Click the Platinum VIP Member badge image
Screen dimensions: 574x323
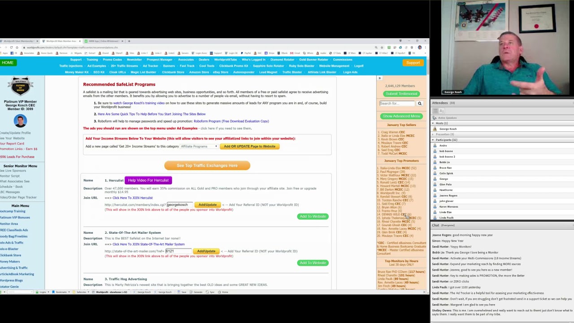[x=20, y=87]
